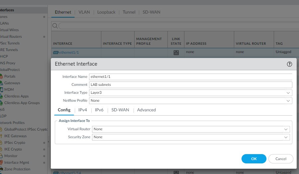
Task: Switch to the SD-WAN tab in dialog
Action: click(x=120, y=110)
